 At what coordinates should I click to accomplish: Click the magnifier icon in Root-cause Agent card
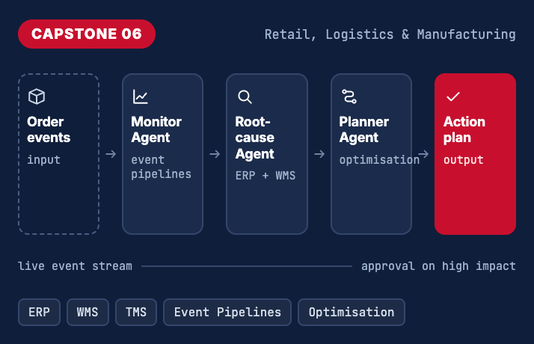click(x=245, y=96)
